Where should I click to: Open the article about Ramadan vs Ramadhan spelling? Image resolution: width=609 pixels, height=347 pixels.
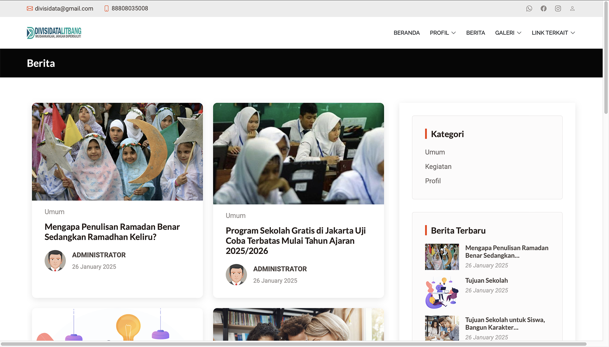112,232
